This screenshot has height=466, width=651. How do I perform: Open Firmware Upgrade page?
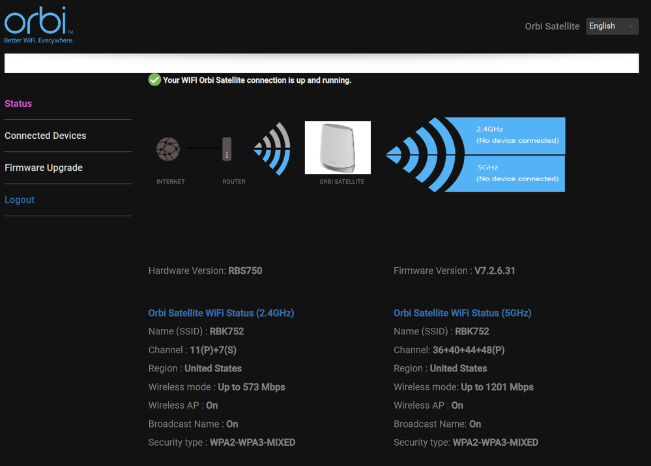44,167
